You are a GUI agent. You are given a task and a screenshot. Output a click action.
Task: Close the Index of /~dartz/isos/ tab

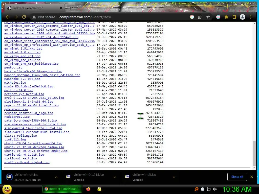click(x=61, y=8)
